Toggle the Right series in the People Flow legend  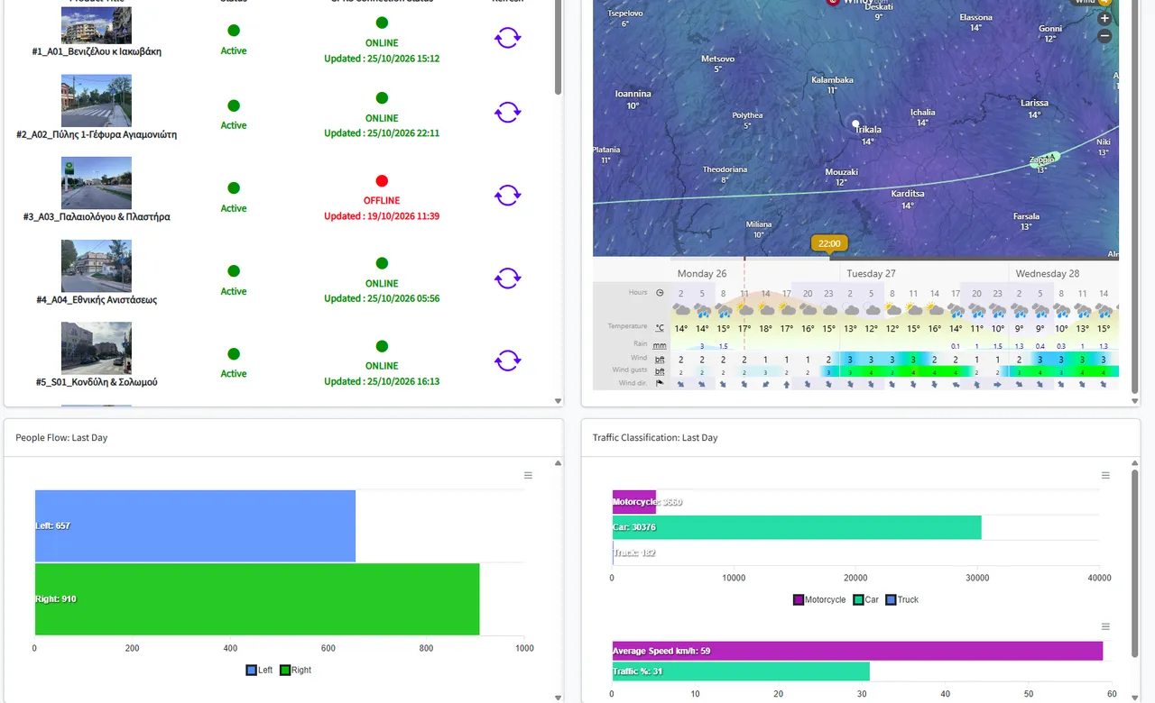click(295, 670)
